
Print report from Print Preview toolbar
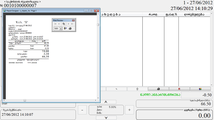(x=70, y=28)
